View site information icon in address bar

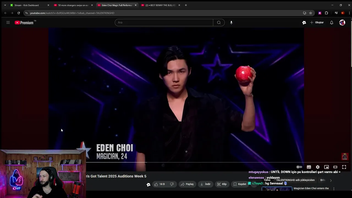coord(26,13)
